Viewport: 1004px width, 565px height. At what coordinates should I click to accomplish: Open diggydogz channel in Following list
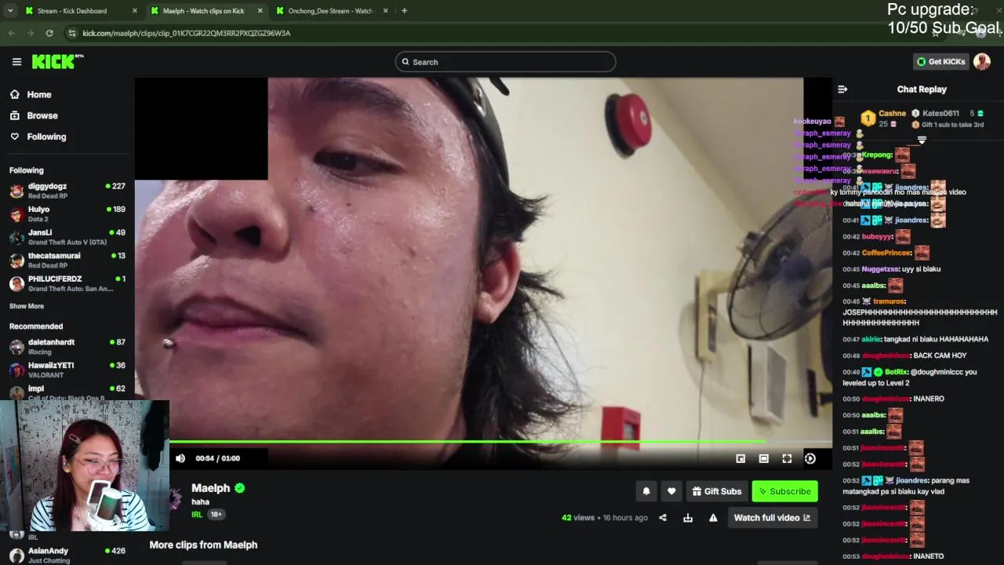coord(67,191)
